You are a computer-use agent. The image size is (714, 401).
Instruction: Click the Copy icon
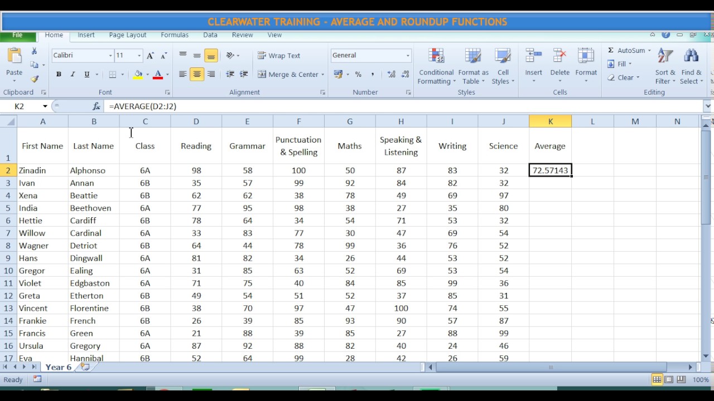point(35,65)
